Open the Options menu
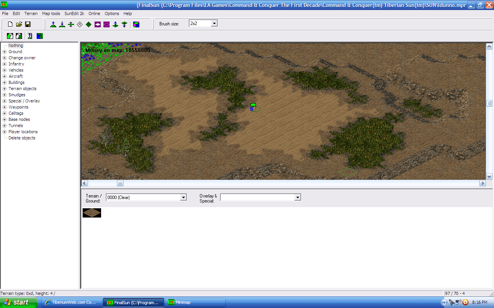Image resolution: width=494 pixels, height=308 pixels. [x=112, y=13]
